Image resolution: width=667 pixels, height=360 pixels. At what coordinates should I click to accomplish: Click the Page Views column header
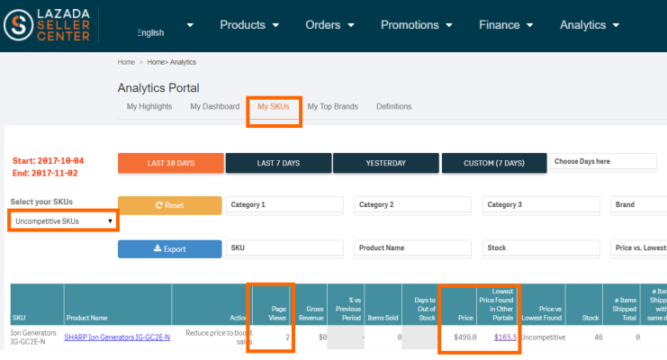pyautogui.click(x=271, y=305)
